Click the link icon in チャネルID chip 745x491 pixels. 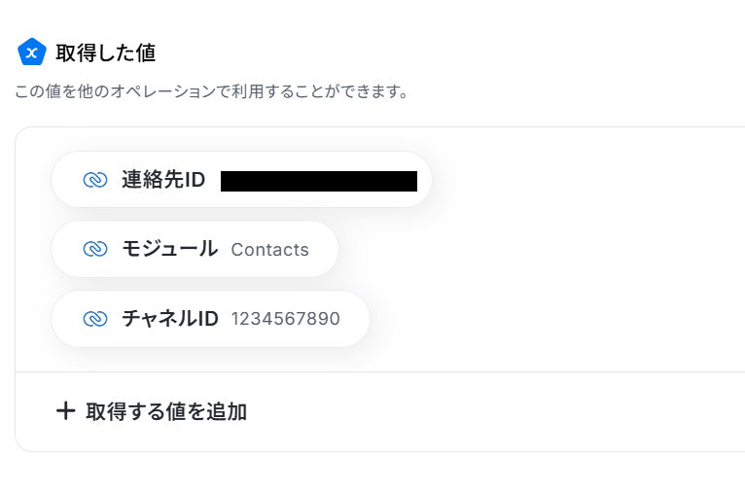pos(95,319)
